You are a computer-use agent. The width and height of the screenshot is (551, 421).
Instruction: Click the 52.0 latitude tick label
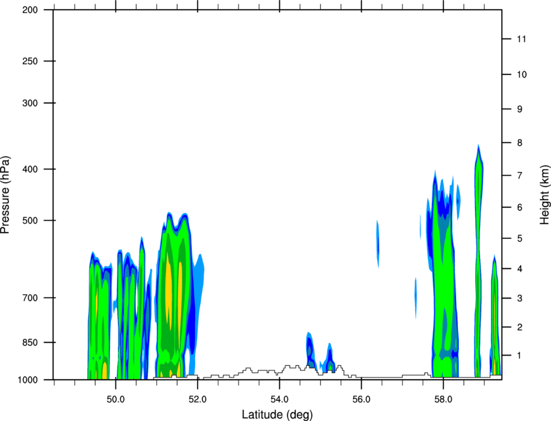click(x=198, y=400)
